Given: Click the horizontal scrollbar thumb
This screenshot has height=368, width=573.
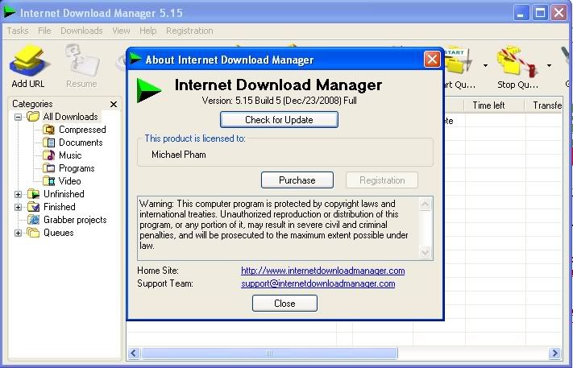Looking at the screenshot, I should (x=269, y=353).
